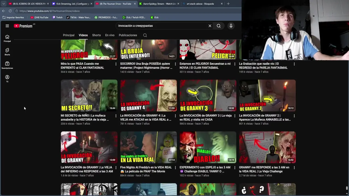Image resolution: width=349 pixels, height=196 pixels.
Task: Open Kick / Twitch VOD bookmark
Action: coord(134,17)
